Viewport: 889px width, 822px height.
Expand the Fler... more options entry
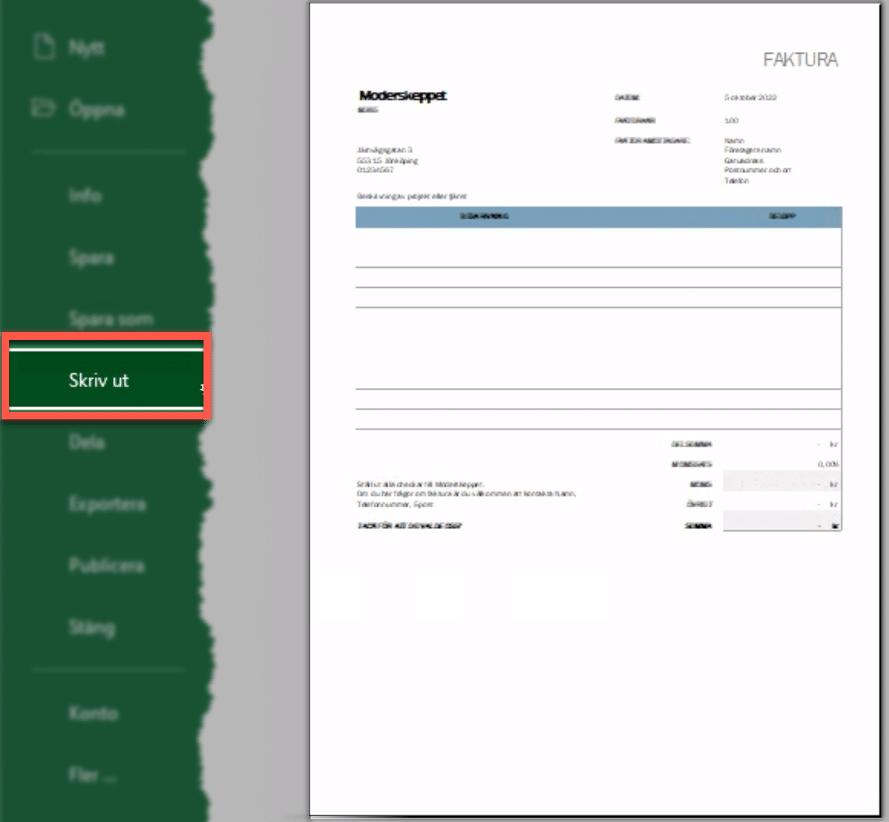93,775
